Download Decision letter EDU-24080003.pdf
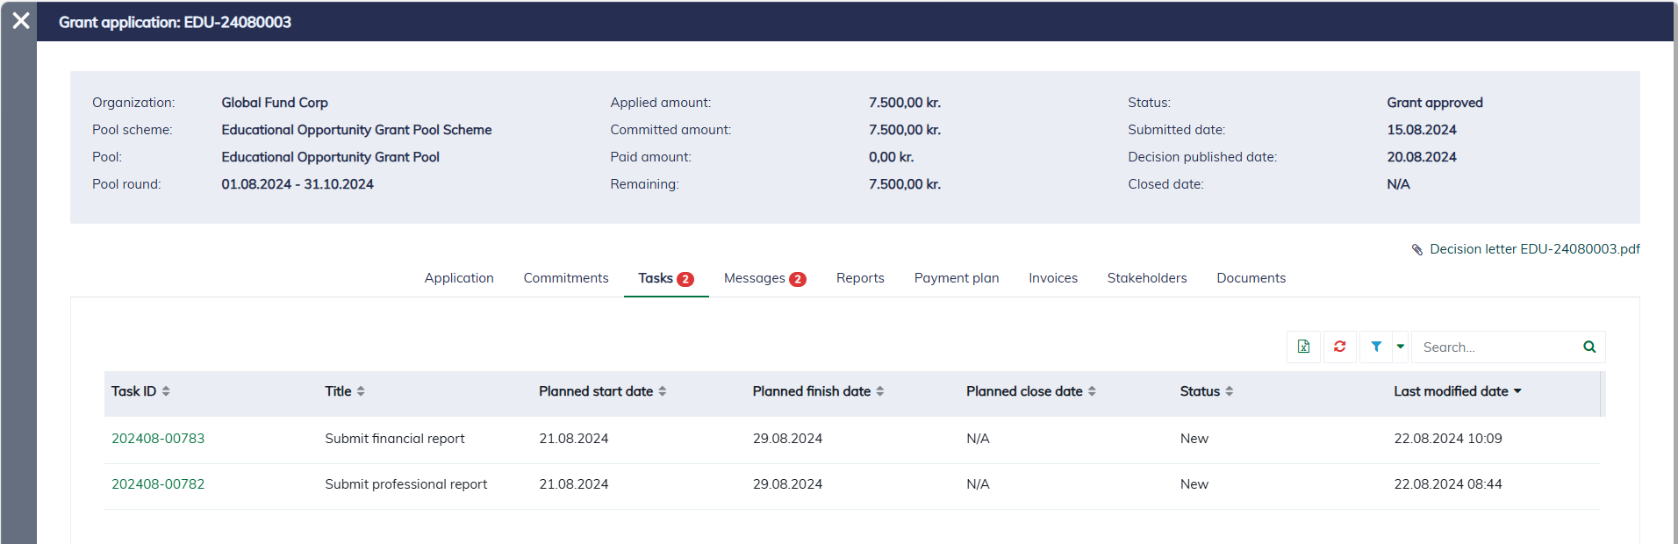 coord(1534,249)
